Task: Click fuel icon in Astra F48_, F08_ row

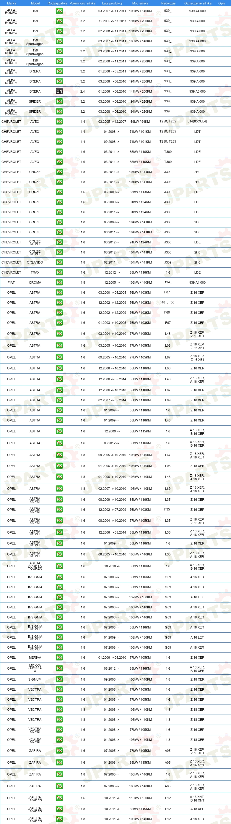Action: click(x=59, y=303)
